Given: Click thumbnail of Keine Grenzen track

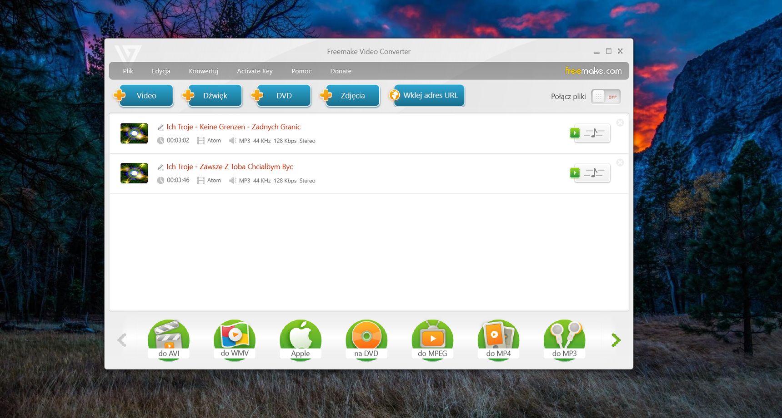Looking at the screenshot, I should click(x=134, y=133).
